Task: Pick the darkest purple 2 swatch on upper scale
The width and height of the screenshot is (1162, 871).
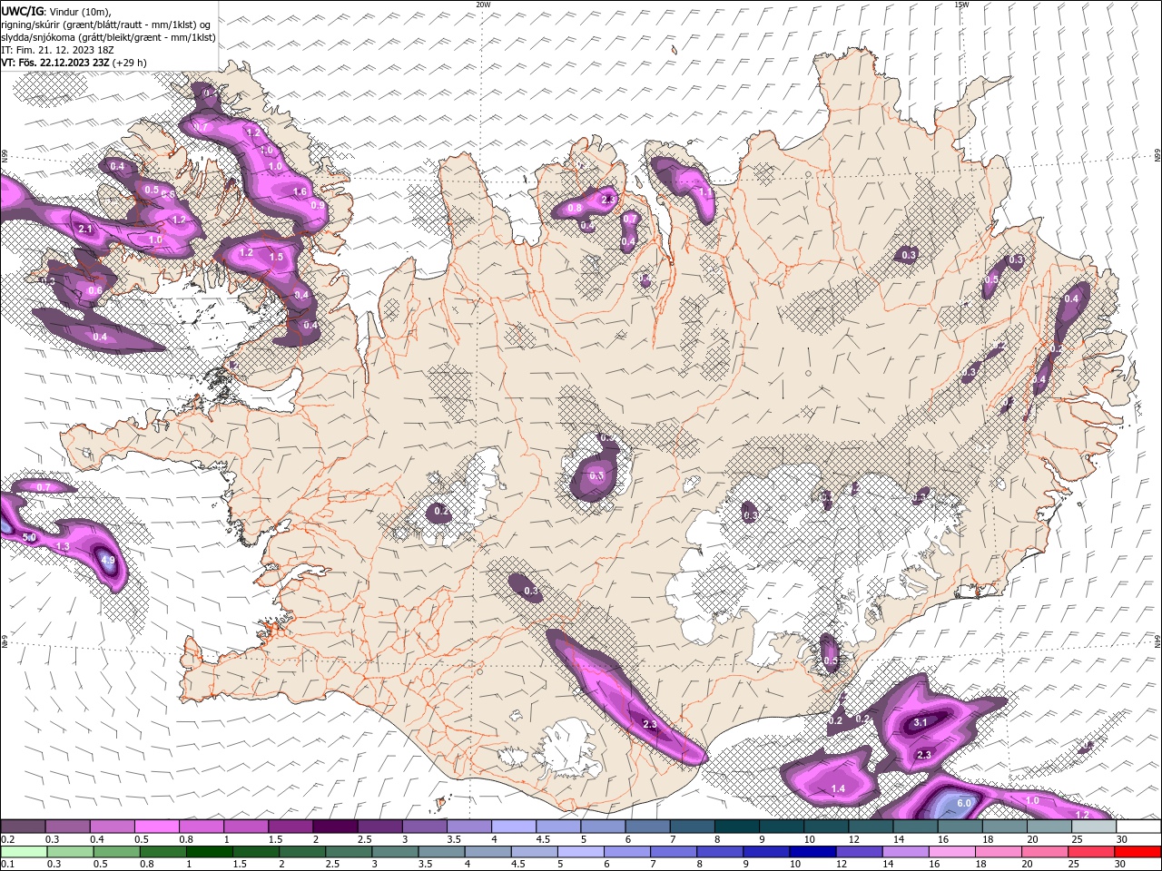Action: 334,827
